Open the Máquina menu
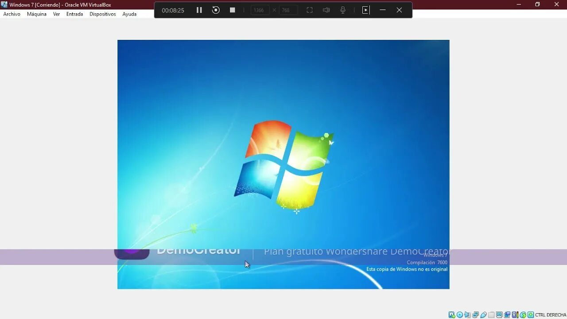Viewport: 567px width, 319px height. click(x=37, y=14)
